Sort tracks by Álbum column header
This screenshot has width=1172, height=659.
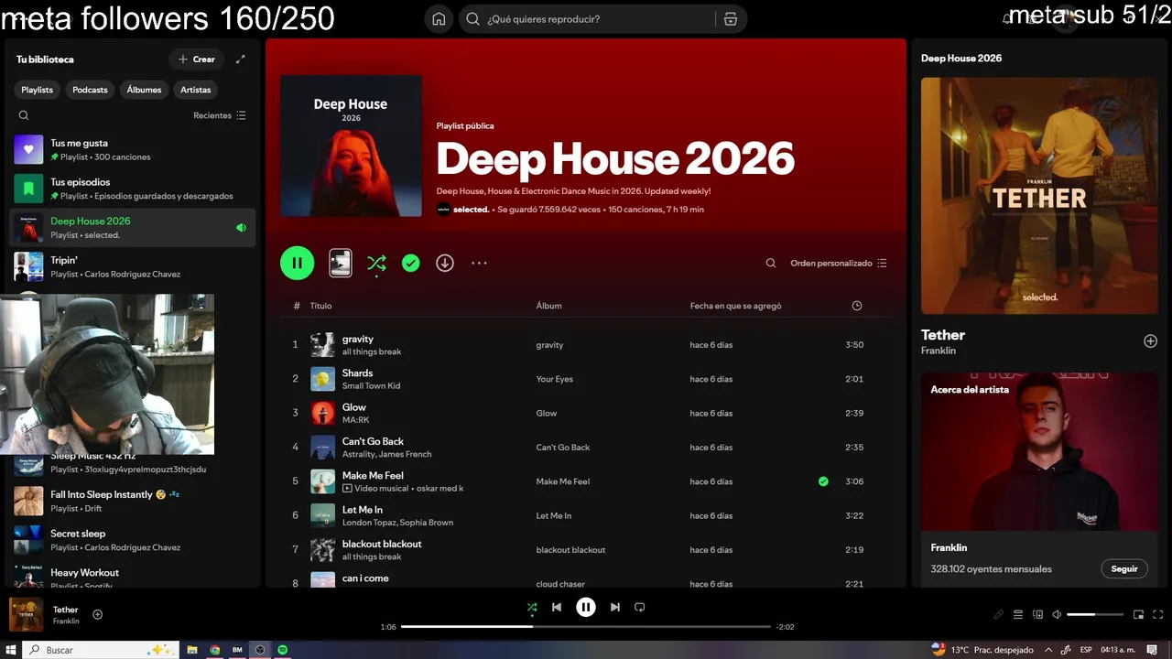(x=548, y=306)
